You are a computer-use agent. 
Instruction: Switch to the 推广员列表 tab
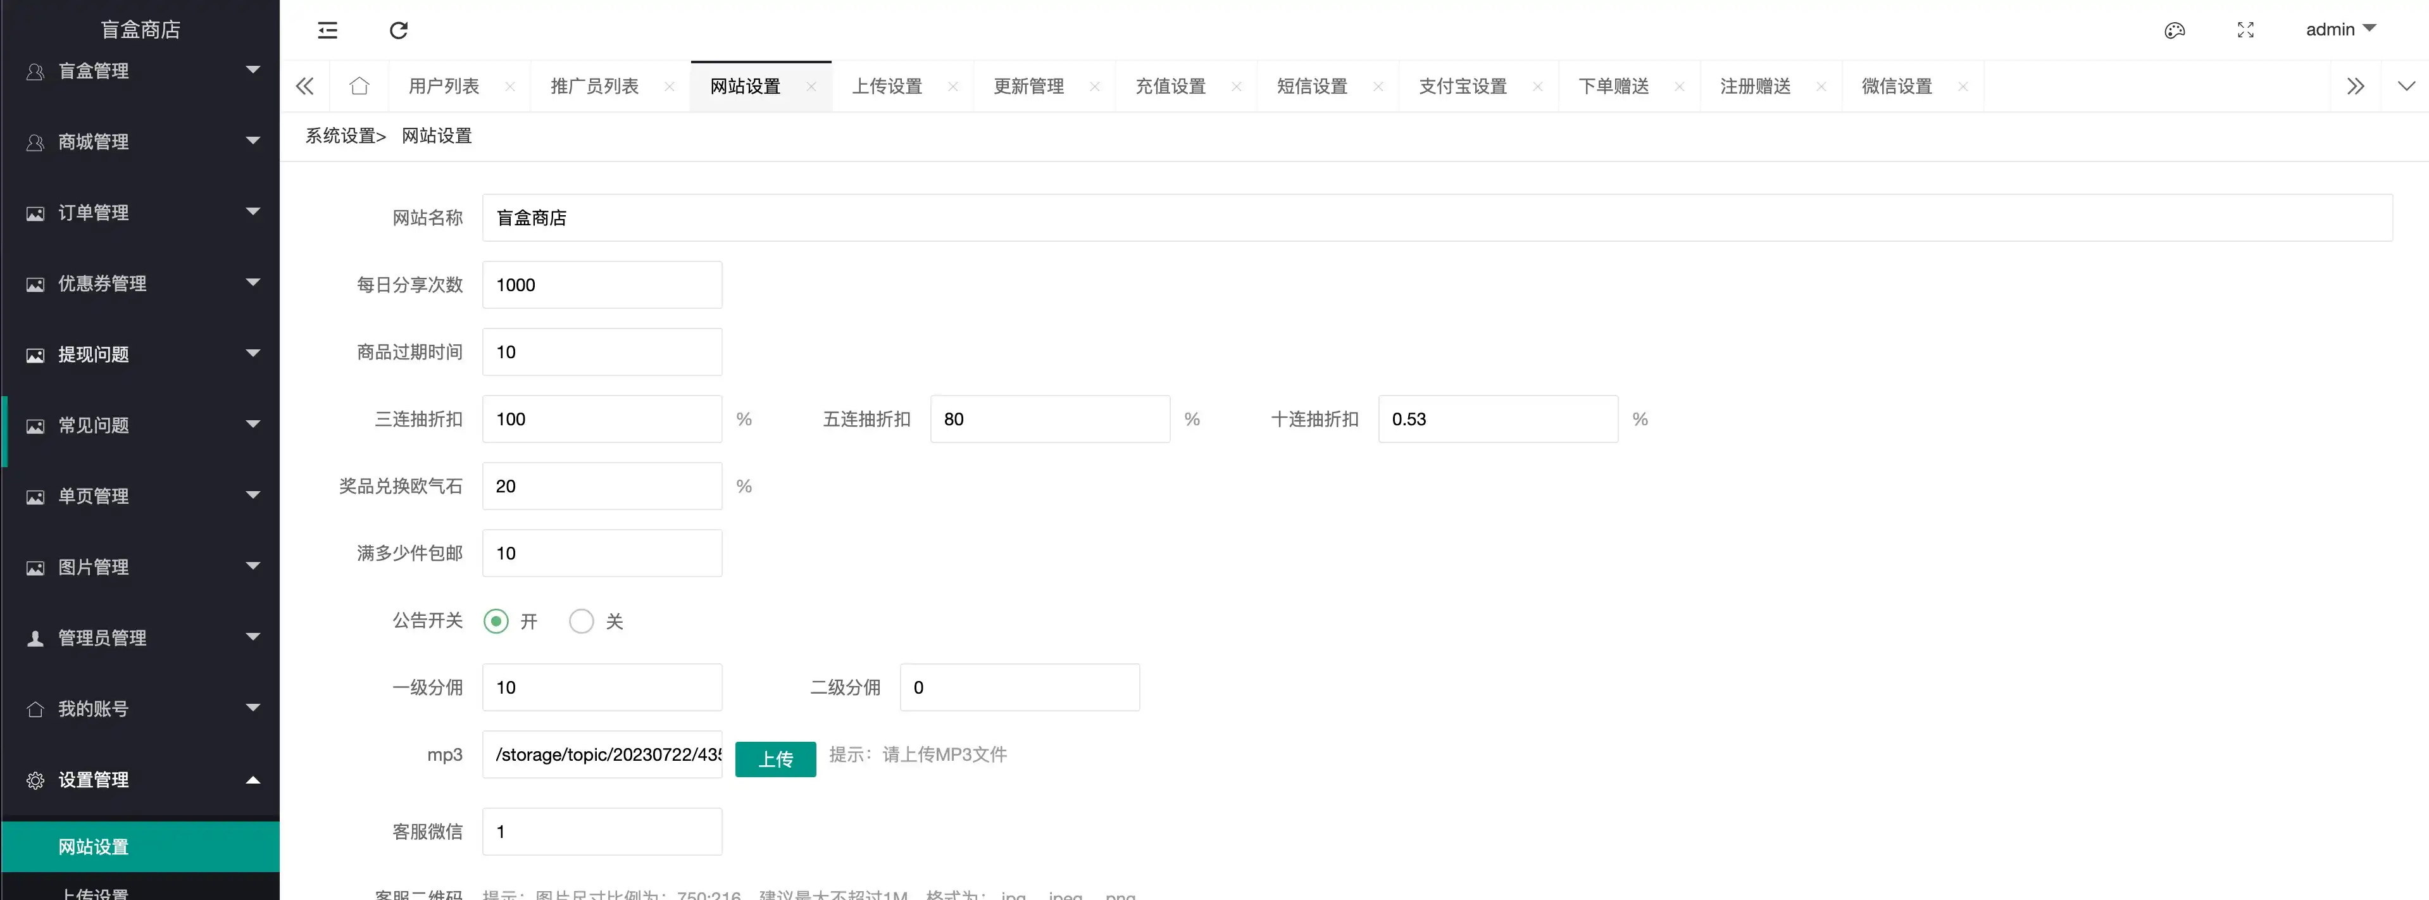[x=594, y=86]
